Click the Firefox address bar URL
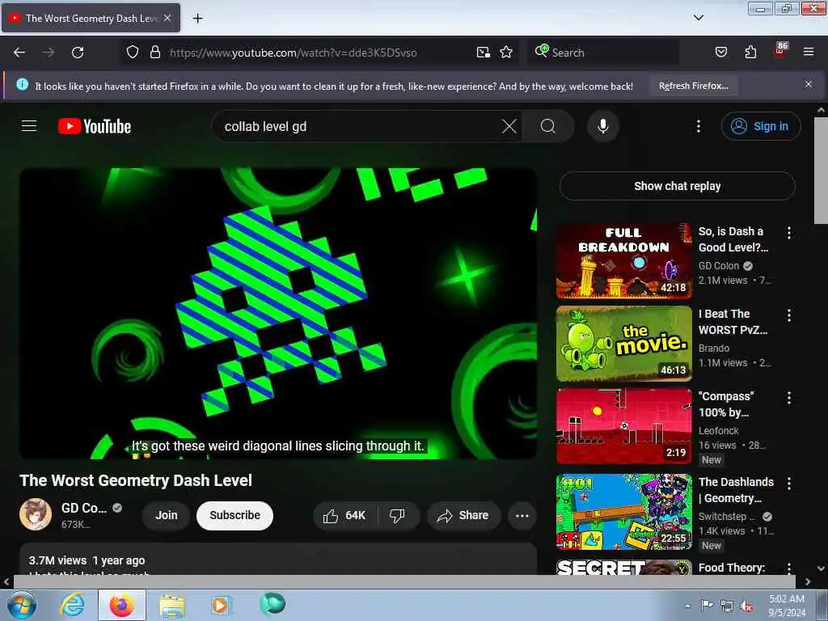This screenshot has height=621, width=828. 293,53
